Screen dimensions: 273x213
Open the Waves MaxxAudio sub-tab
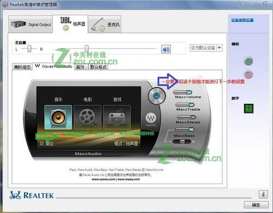tap(54, 66)
